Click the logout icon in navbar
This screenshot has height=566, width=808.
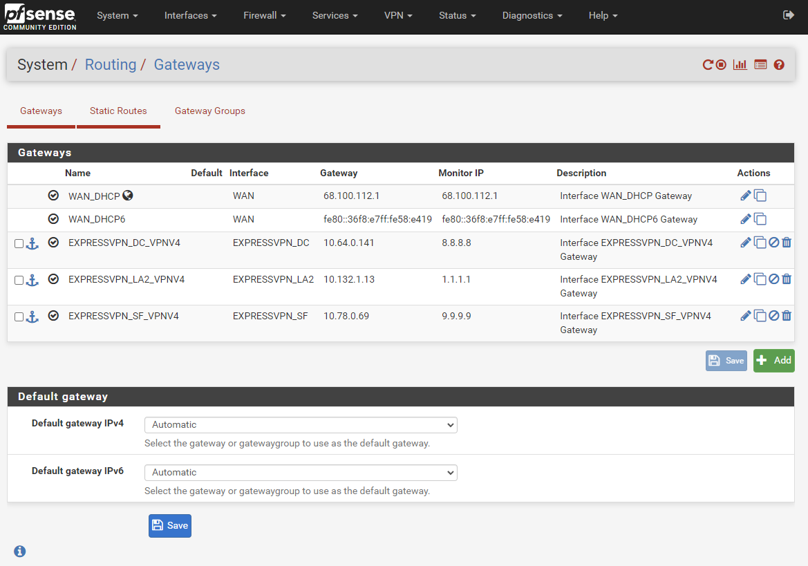(x=789, y=15)
